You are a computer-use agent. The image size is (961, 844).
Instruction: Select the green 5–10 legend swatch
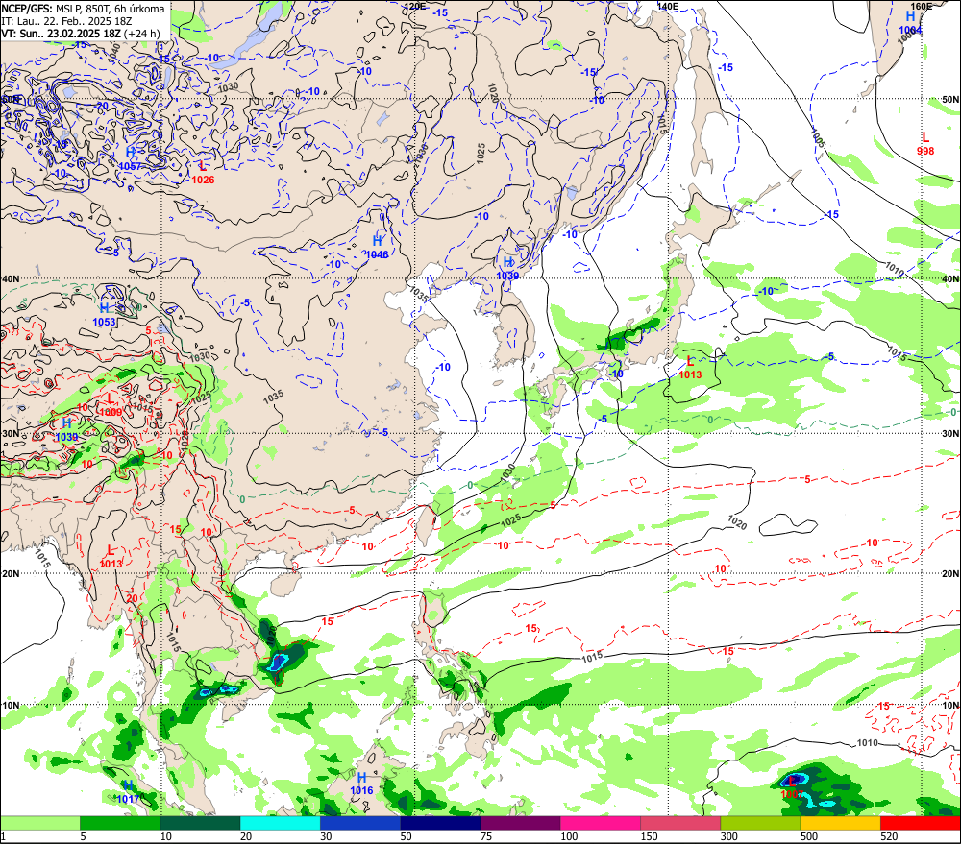tap(120, 823)
